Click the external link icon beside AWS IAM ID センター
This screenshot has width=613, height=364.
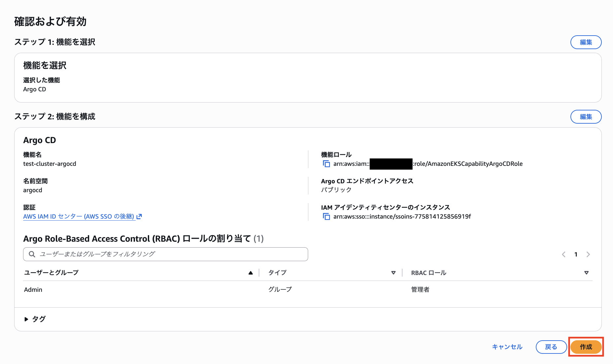tap(139, 217)
